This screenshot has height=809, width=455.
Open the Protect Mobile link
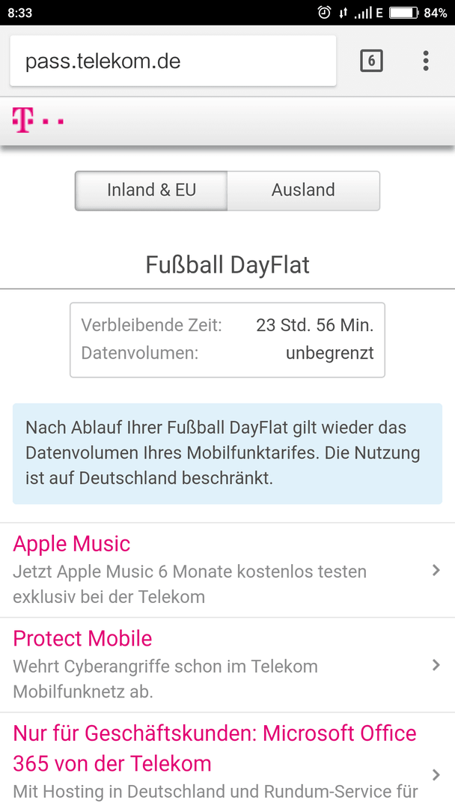82,639
